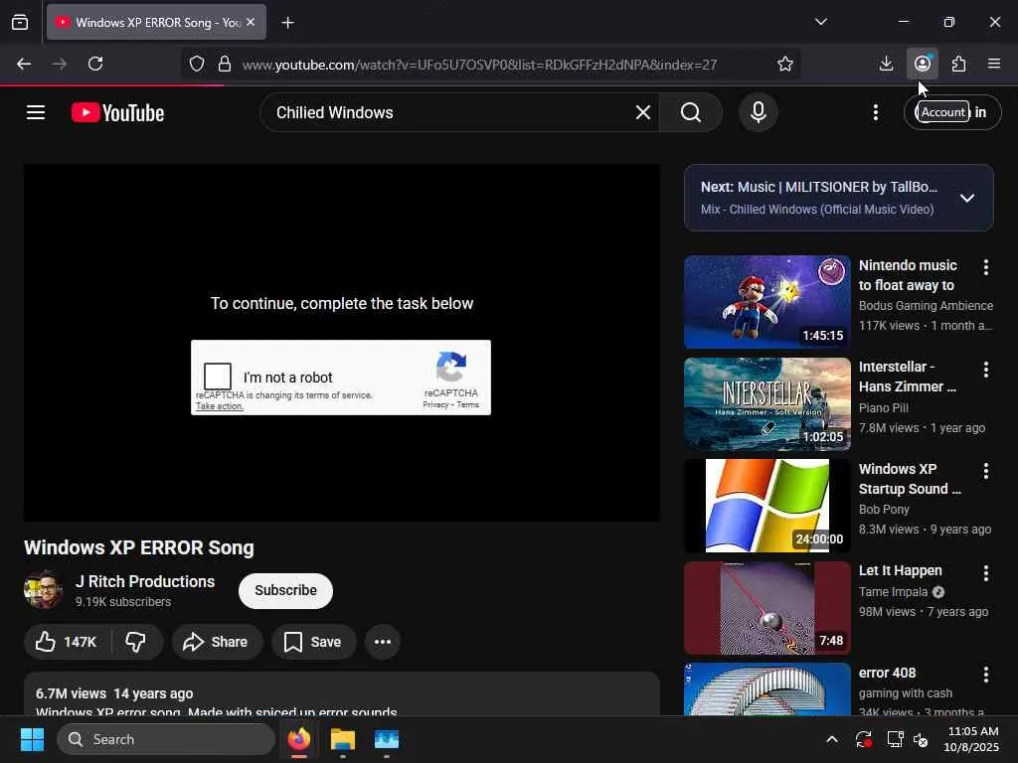Open J Ritch Productions channel avatar
The image size is (1018, 763).
click(43, 590)
